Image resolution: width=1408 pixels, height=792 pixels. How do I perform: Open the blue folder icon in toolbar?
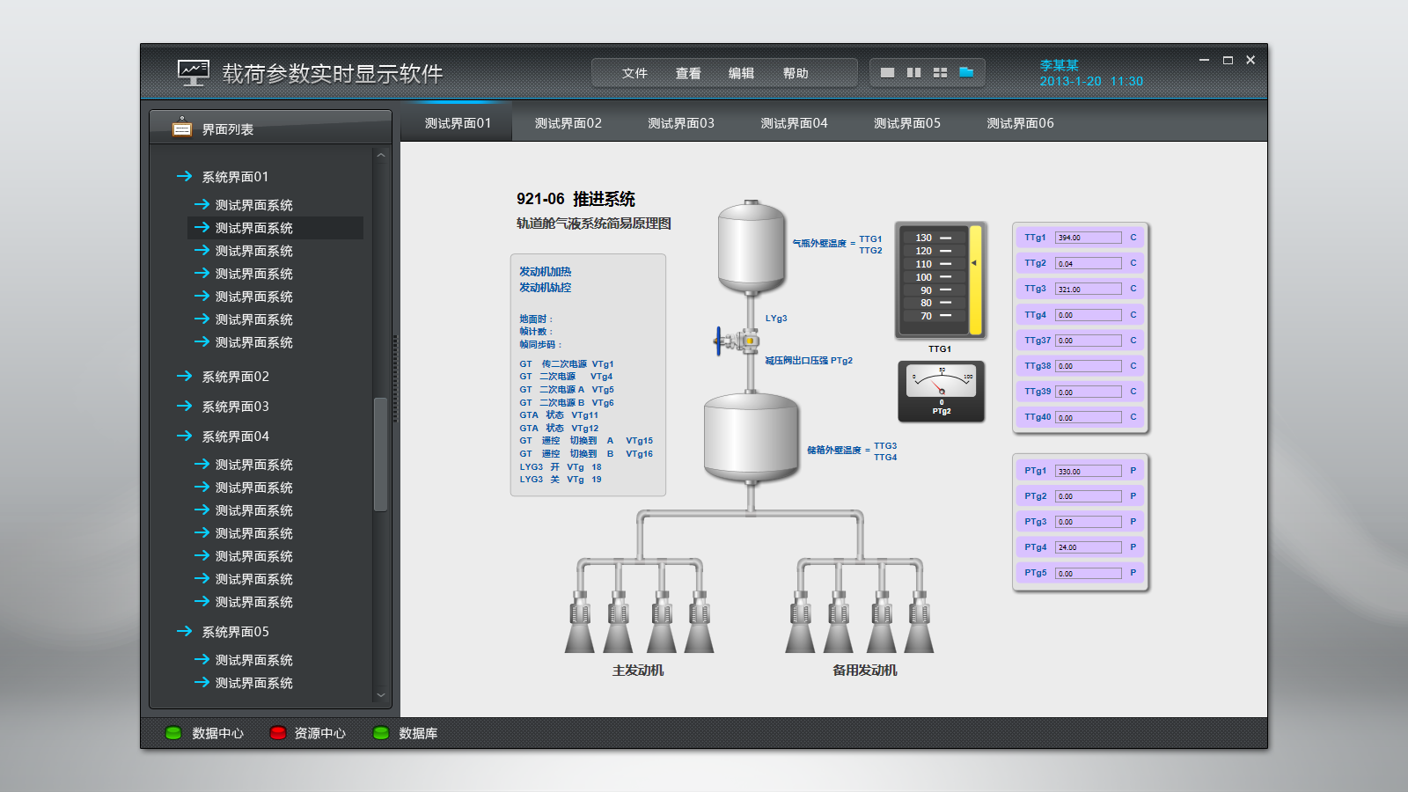[966, 72]
